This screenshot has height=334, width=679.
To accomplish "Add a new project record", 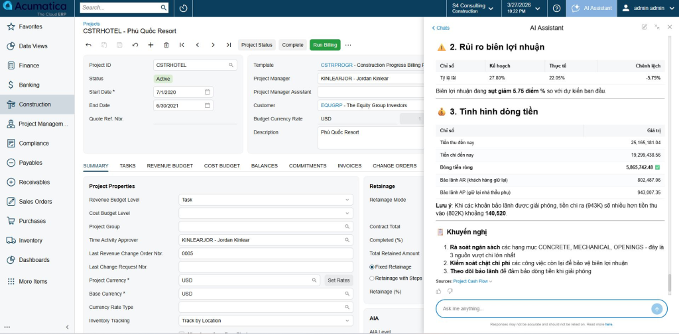I will click(x=151, y=45).
